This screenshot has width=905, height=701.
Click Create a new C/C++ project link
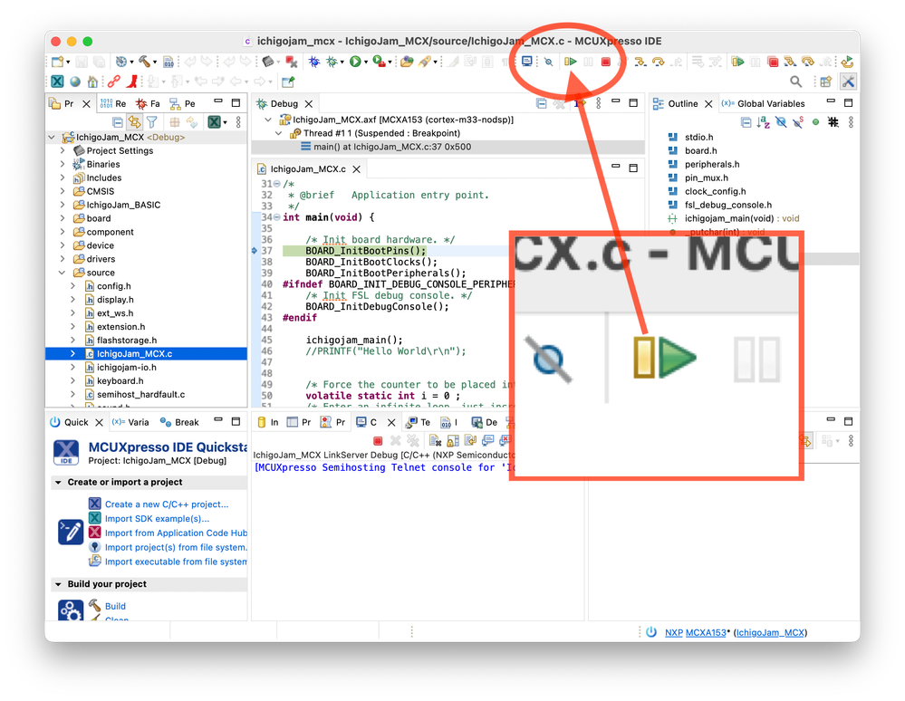pyautogui.click(x=167, y=504)
